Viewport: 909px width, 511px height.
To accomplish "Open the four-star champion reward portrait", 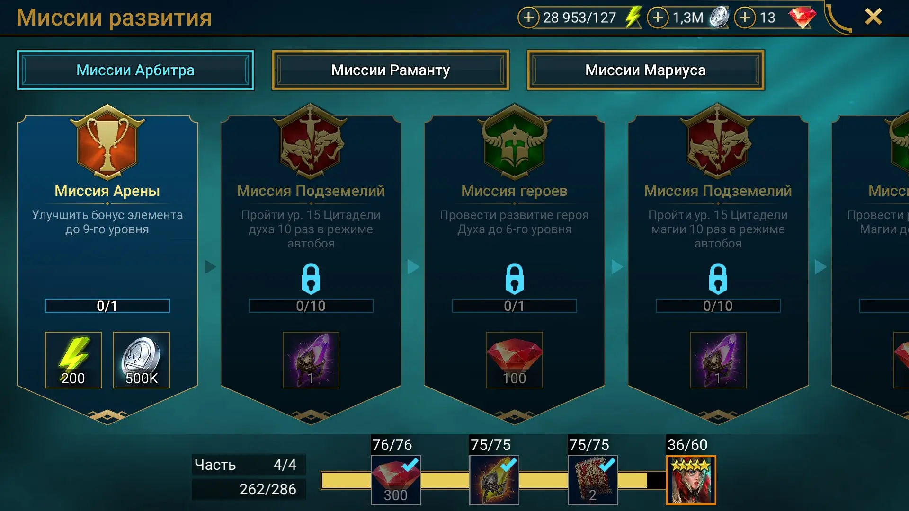I will [x=691, y=480].
